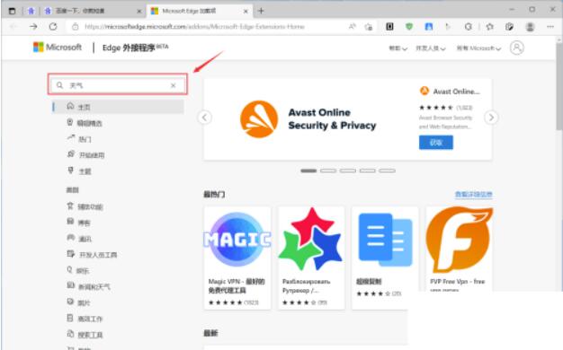This screenshot has height=350, width=563.
Task: Open the 主题 sidebar item
Action: coord(79,171)
